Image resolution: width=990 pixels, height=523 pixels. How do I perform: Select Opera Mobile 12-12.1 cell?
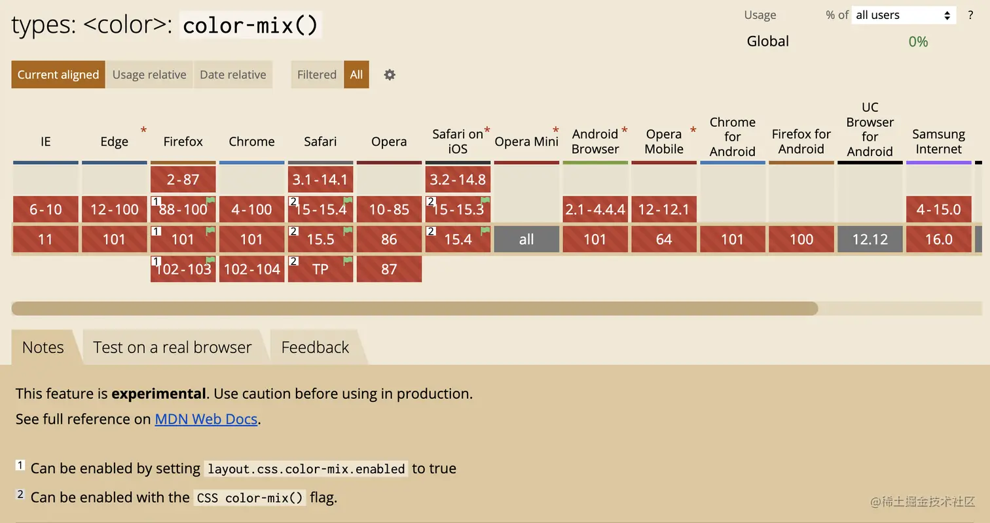click(664, 209)
